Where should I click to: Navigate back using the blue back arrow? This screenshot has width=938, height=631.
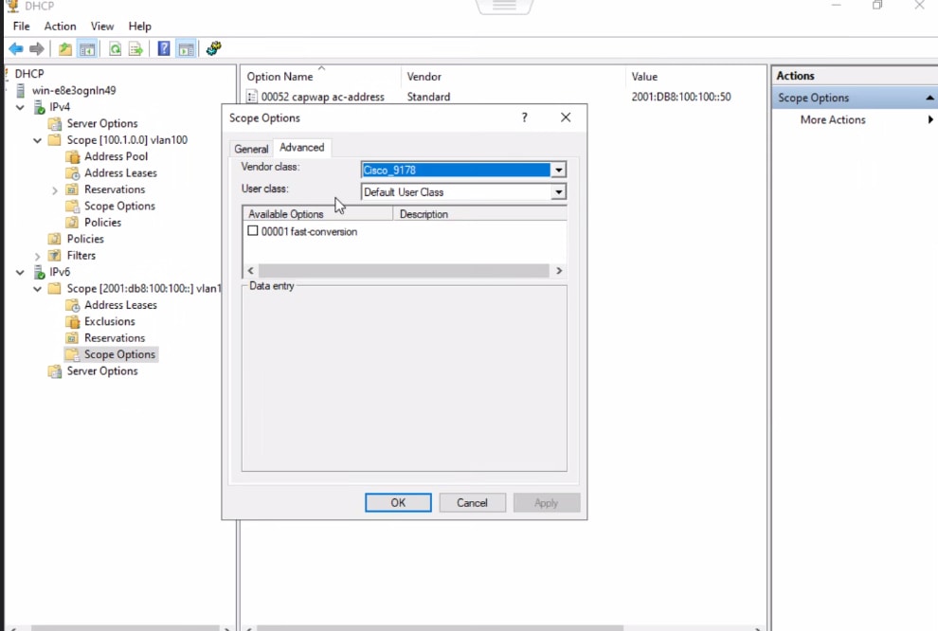pyautogui.click(x=15, y=48)
